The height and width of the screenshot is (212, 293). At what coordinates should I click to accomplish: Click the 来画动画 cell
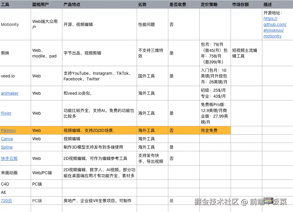15,173
